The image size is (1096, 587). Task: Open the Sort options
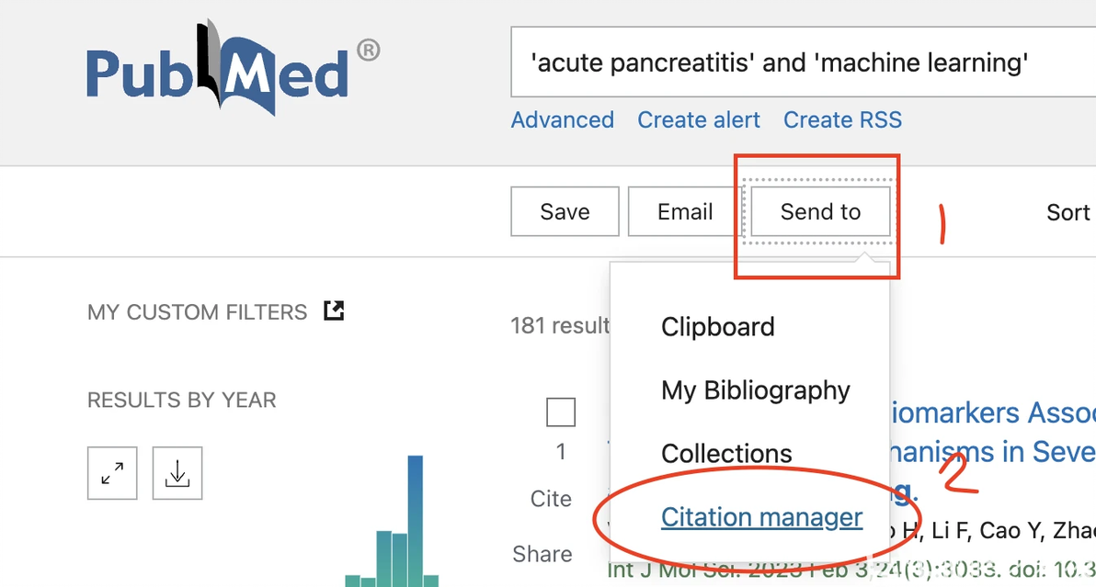click(x=1068, y=213)
